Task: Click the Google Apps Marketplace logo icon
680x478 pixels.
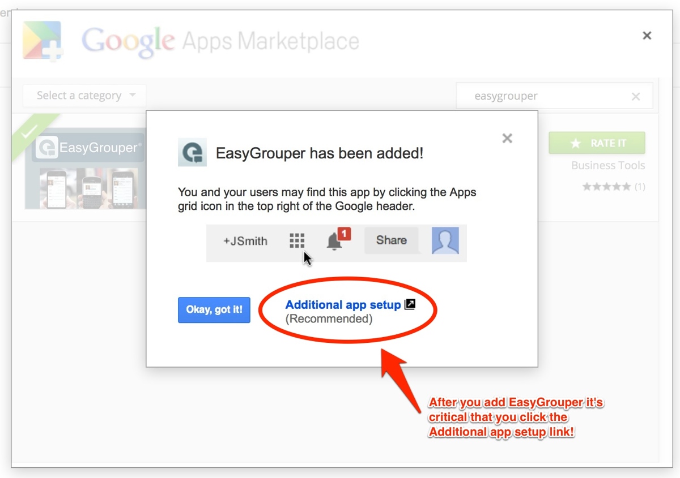Action: (43, 40)
